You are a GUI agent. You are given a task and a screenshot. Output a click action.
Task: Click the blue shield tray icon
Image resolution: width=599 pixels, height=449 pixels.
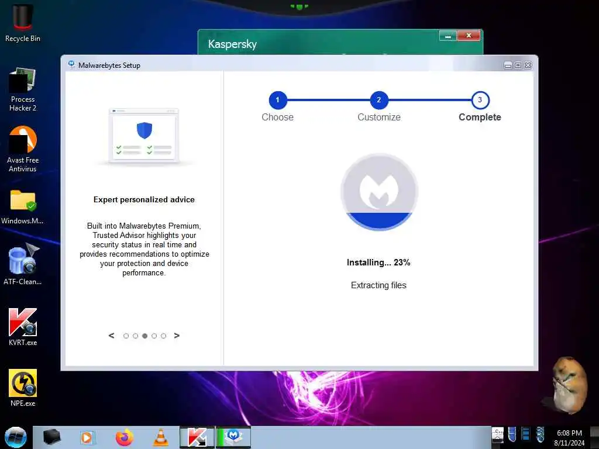pos(512,434)
